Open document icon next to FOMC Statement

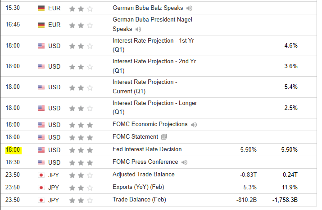tap(164, 137)
